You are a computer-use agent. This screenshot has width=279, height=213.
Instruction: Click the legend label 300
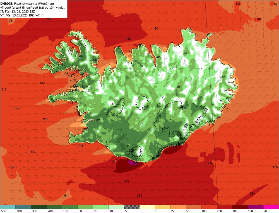coord(235,211)
